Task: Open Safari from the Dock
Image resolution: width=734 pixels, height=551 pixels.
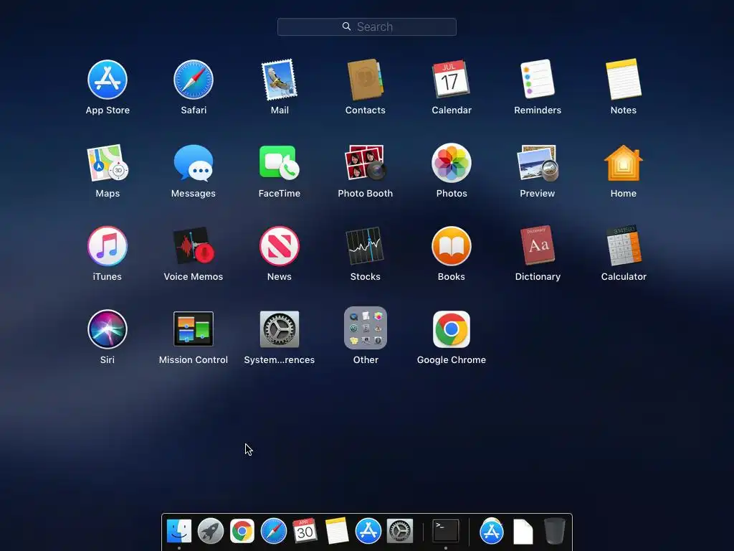Action: click(273, 531)
